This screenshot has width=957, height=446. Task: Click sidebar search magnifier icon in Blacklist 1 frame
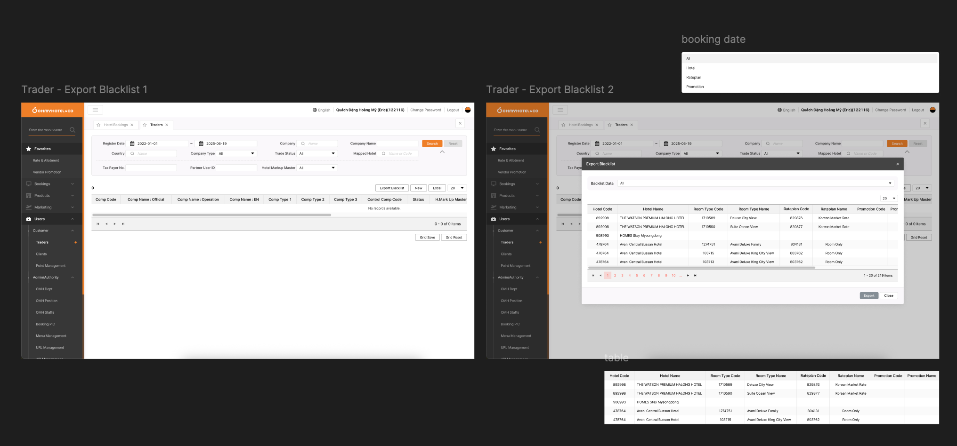point(72,130)
